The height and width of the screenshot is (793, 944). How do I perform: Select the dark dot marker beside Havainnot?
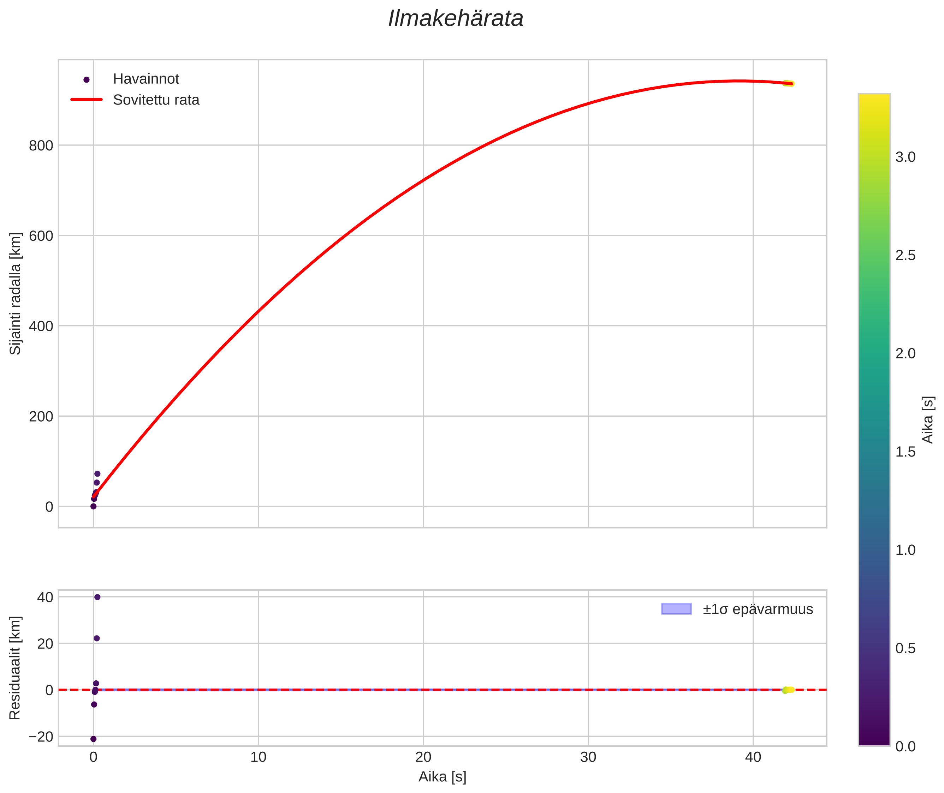click(87, 79)
